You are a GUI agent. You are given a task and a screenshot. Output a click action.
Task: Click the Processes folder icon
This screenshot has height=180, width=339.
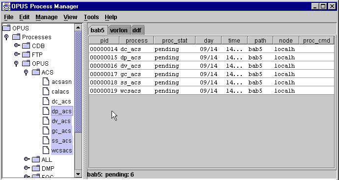(x=16, y=37)
